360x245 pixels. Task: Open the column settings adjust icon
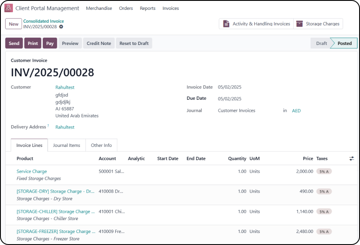click(351, 158)
